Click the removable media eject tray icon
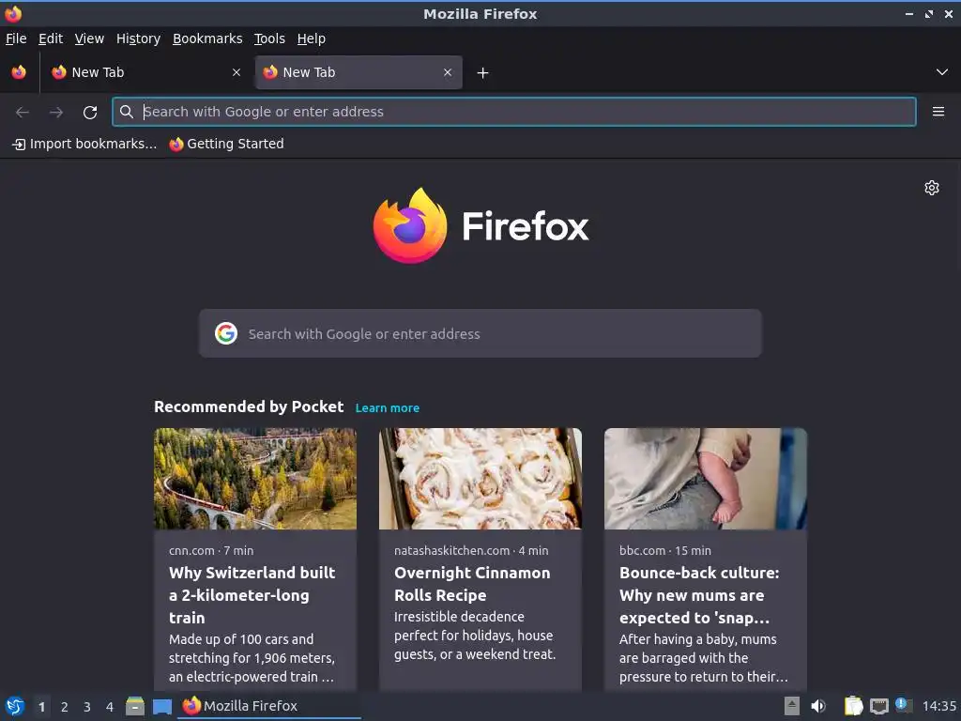 (791, 706)
